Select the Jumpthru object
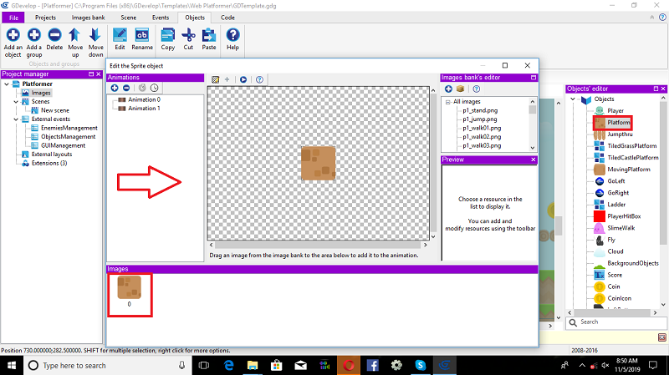The height and width of the screenshot is (375, 669). 620,134
